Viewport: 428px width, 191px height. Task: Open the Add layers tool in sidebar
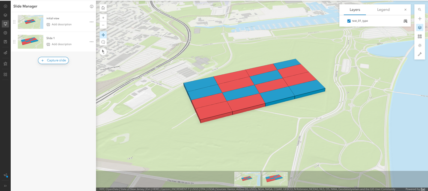point(5,6)
